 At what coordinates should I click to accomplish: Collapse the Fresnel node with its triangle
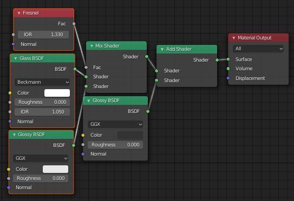(x=19, y=13)
